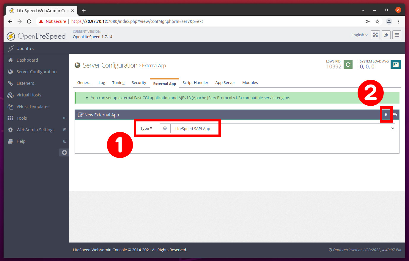The height and width of the screenshot is (261, 409).
Task: Expand the WebAdmin Settings plus sign
Action: [x=65, y=130]
